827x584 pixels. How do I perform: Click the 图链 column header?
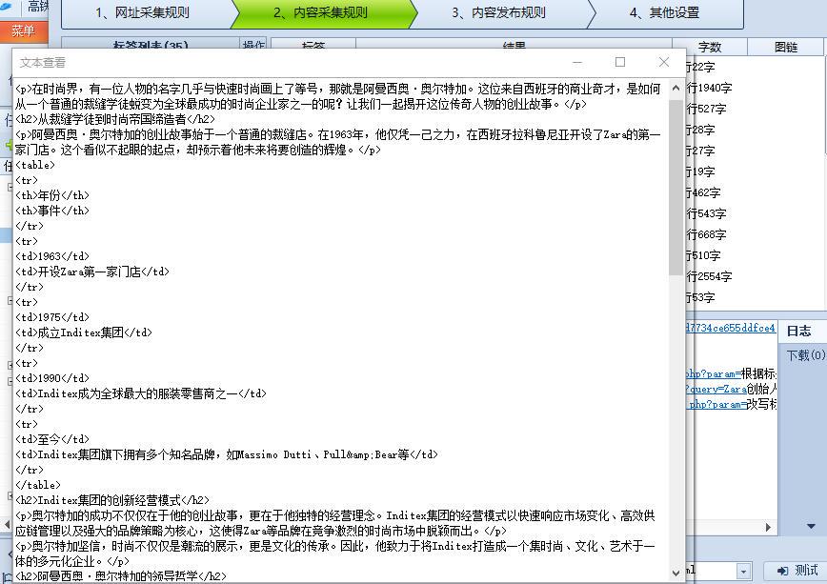[x=786, y=47]
